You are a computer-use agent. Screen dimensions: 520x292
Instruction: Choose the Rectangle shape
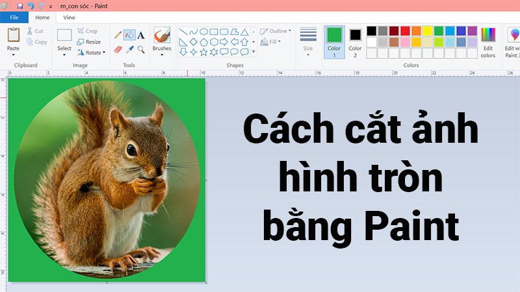(214, 32)
